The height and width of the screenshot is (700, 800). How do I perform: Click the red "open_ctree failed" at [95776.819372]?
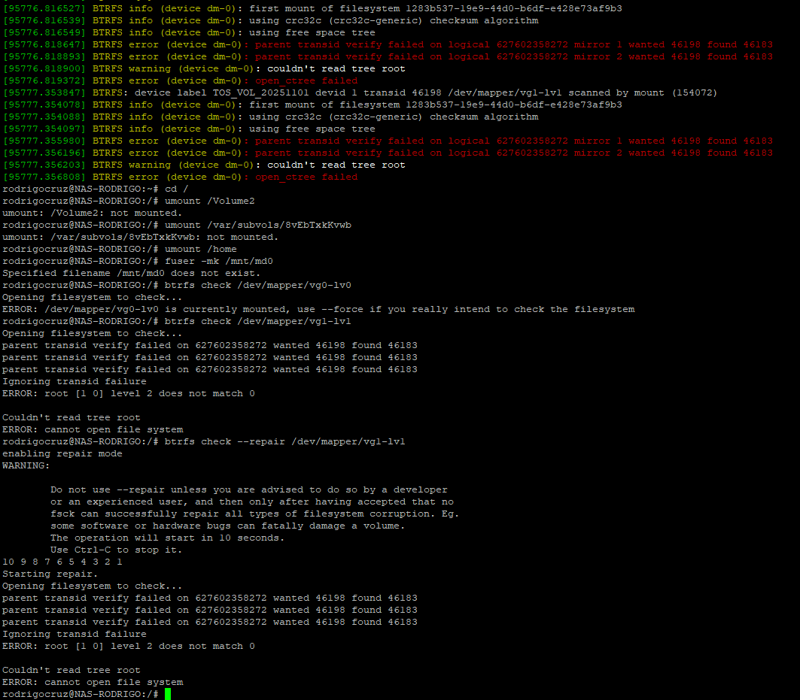(x=306, y=80)
